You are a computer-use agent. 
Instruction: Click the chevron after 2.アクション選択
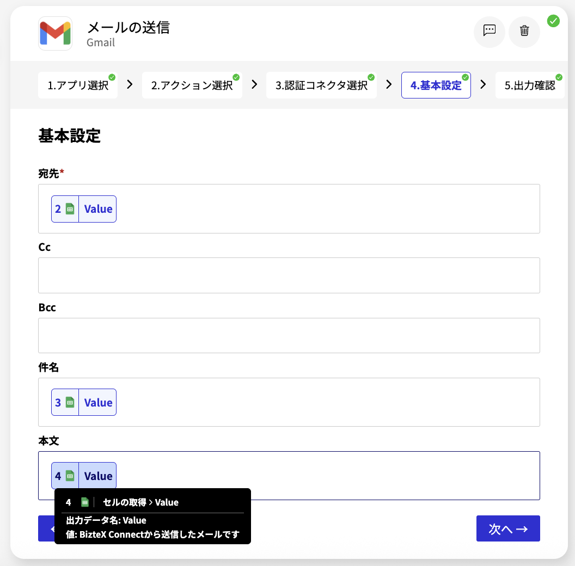point(254,85)
